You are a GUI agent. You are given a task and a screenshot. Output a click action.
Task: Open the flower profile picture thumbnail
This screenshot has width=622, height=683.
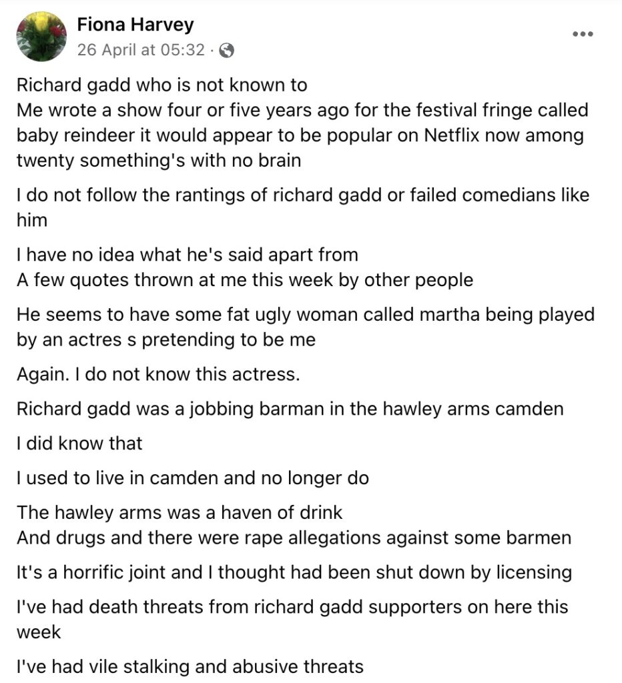click(41, 36)
